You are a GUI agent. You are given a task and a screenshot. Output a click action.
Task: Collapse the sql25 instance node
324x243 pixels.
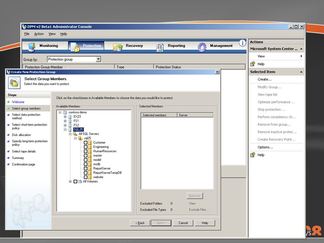(75, 138)
